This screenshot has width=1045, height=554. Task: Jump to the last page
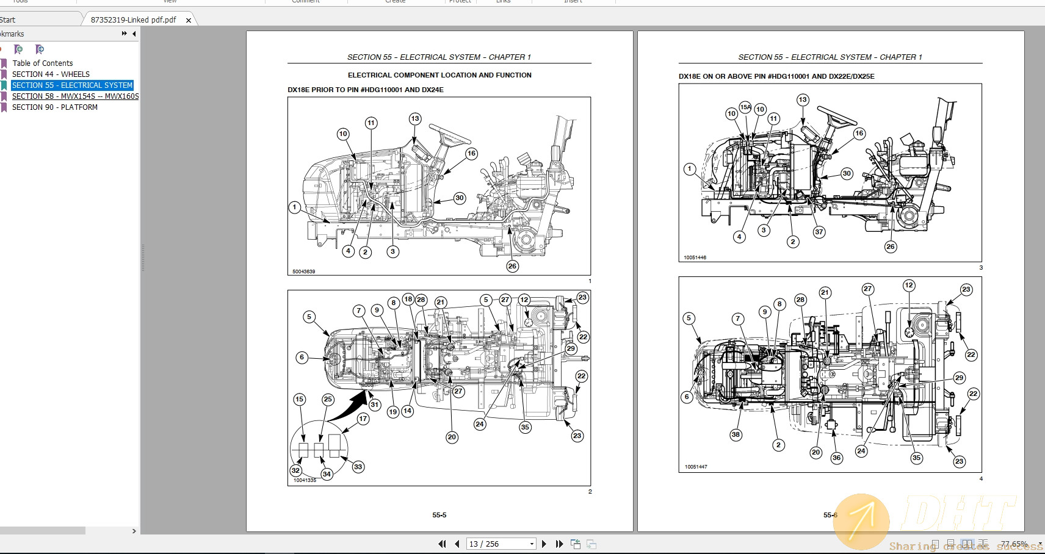(x=559, y=543)
